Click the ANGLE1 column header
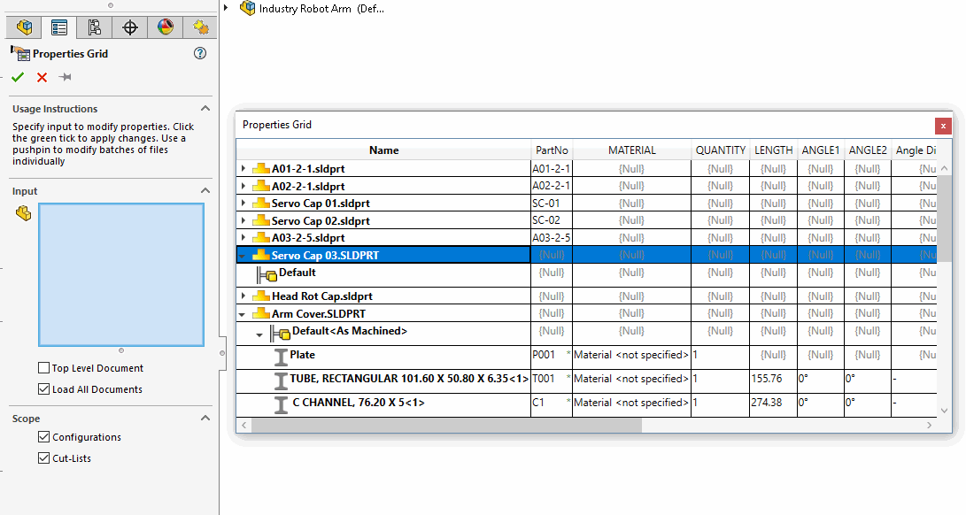966x515 pixels. pyautogui.click(x=821, y=150)
